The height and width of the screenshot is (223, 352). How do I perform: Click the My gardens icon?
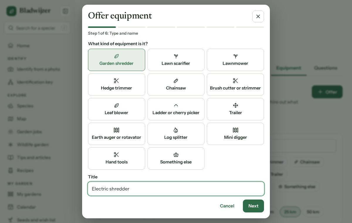tap(11, 194)
